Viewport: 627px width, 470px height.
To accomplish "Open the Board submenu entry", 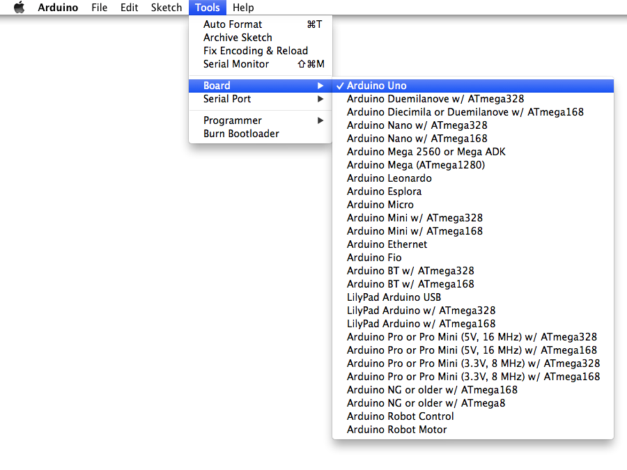I will (217, 86).
